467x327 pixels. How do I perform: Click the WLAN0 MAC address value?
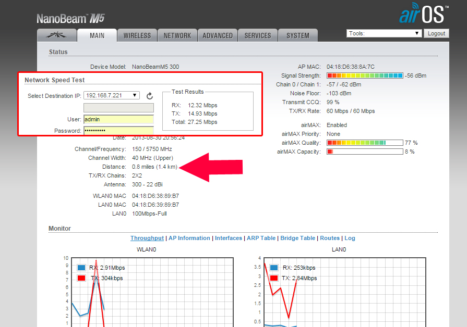pyautogui.click(x=155, y=196)
